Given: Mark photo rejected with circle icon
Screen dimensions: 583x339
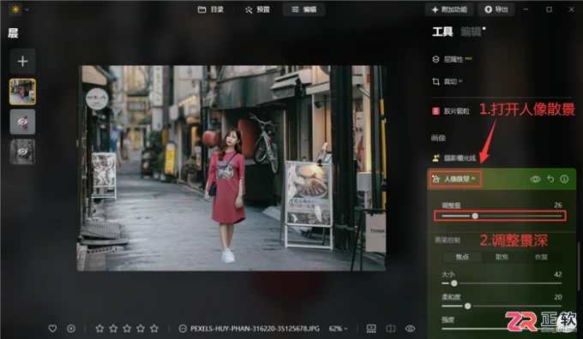Looking at the screenshot, I should pyautogui.click(x=71, y=329).
